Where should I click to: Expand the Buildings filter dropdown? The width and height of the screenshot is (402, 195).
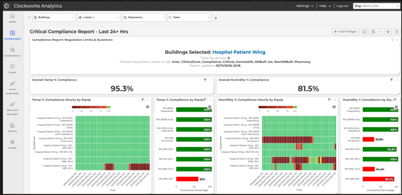pos(54,18)
